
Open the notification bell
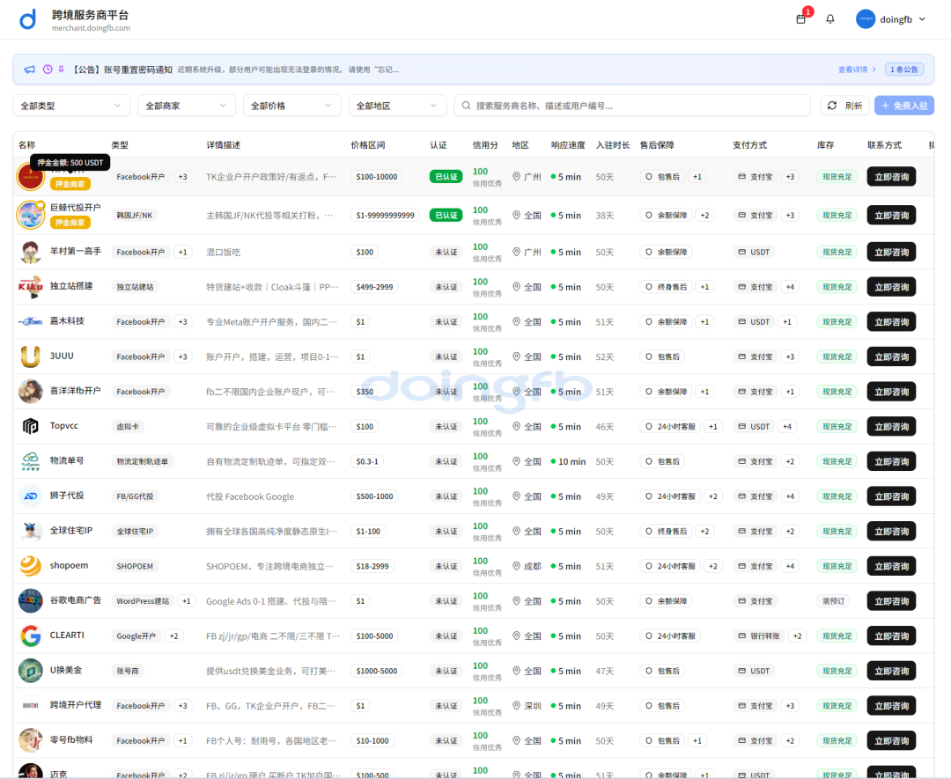[829, 19]
